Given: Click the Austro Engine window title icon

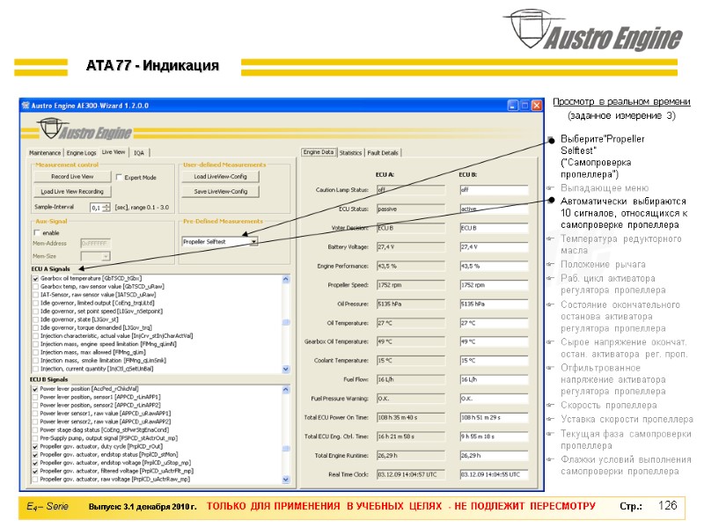Looking at the screenshot, I should click(x=26, y=106).
